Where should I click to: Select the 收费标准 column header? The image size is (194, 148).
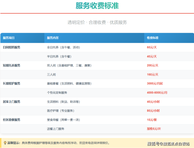(x=153, y=38)
